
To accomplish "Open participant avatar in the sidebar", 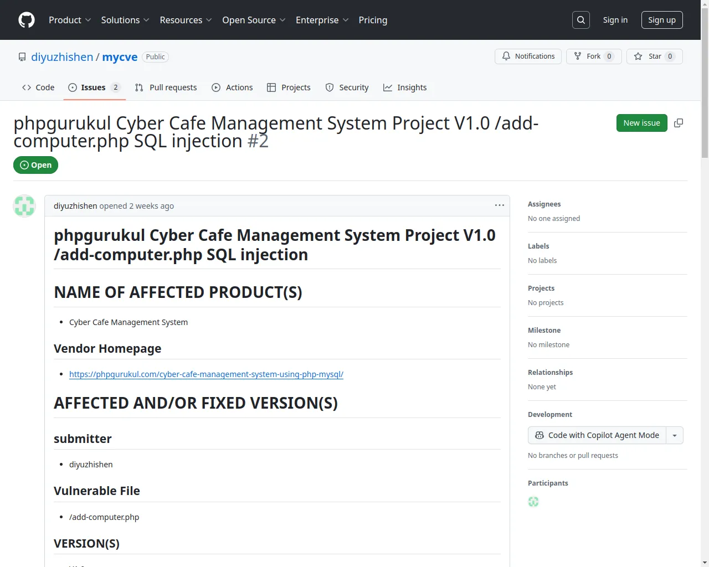I will pyautogui.click(x=533, y=502).
